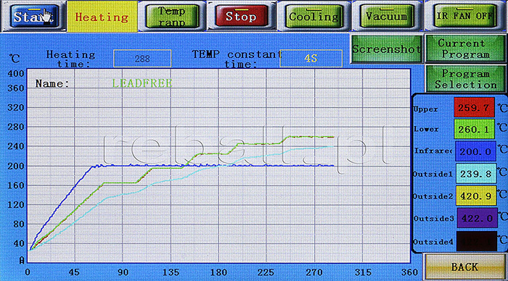Take a capture with Screenshot button
This screenshot has height=281, width=508.
click(x=387, y=49)
